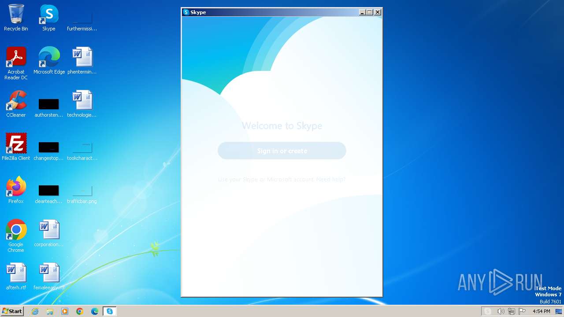The width and height of the screenshot is (564, 317).
Task: Open Edge from the taskbar
Action: [95, 311]
